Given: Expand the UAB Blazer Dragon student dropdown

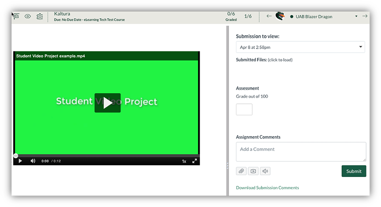Looking at the screenshot, I should (x=356, y=17).
